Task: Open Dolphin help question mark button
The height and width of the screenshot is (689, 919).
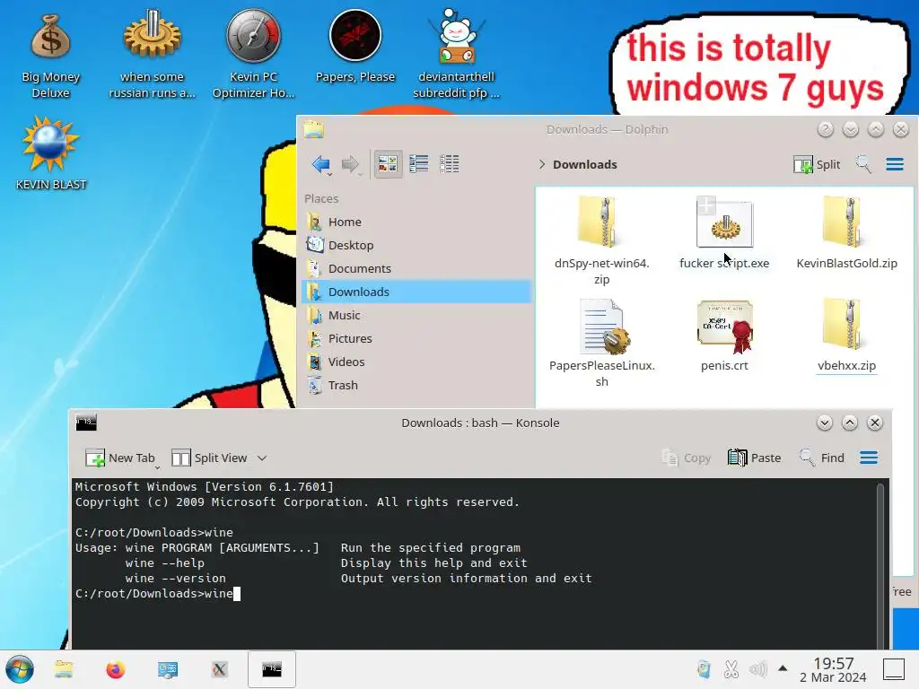Action: (826, 129)
